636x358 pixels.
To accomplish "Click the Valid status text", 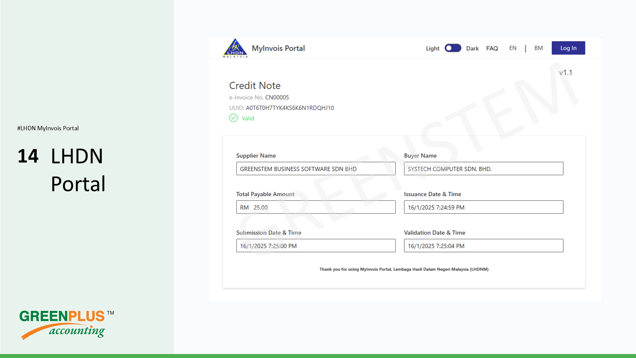I will coord(248,118).
